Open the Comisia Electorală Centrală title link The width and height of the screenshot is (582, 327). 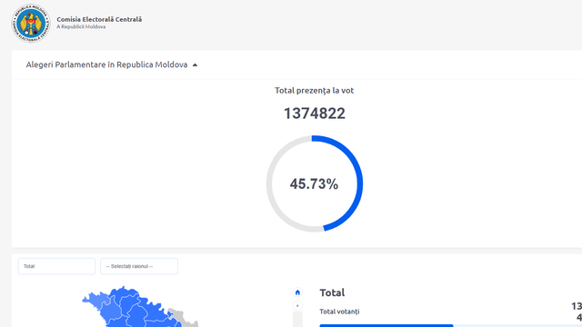(99, 19)
